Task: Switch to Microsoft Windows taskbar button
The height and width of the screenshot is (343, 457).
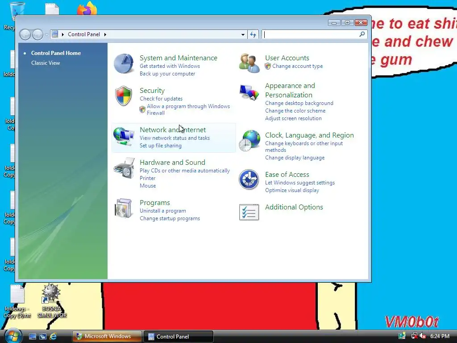Action: pos(107,336)
